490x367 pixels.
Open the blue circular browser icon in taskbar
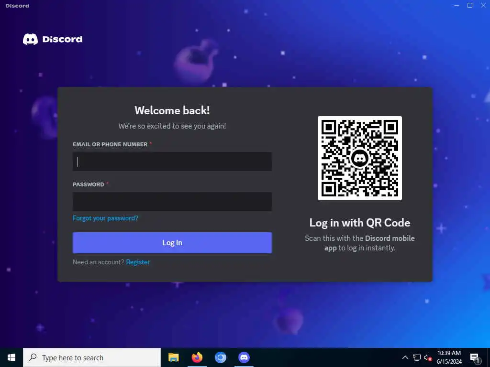point(220,357)
